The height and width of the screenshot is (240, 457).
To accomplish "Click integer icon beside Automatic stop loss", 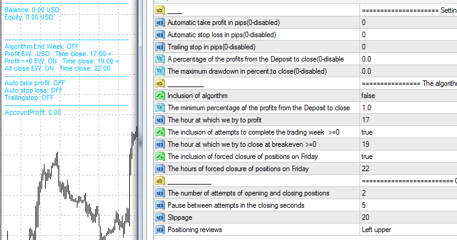I will pos(160,35).
